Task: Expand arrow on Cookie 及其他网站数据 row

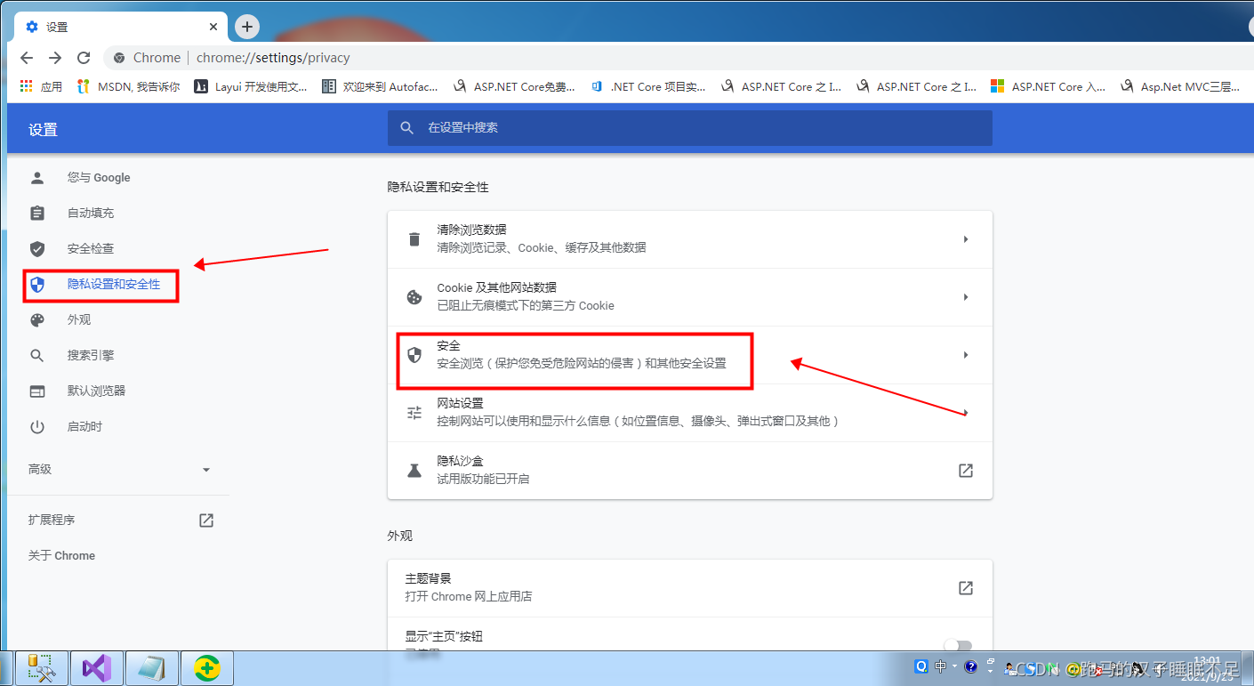Action: click(x=966, y=297)
